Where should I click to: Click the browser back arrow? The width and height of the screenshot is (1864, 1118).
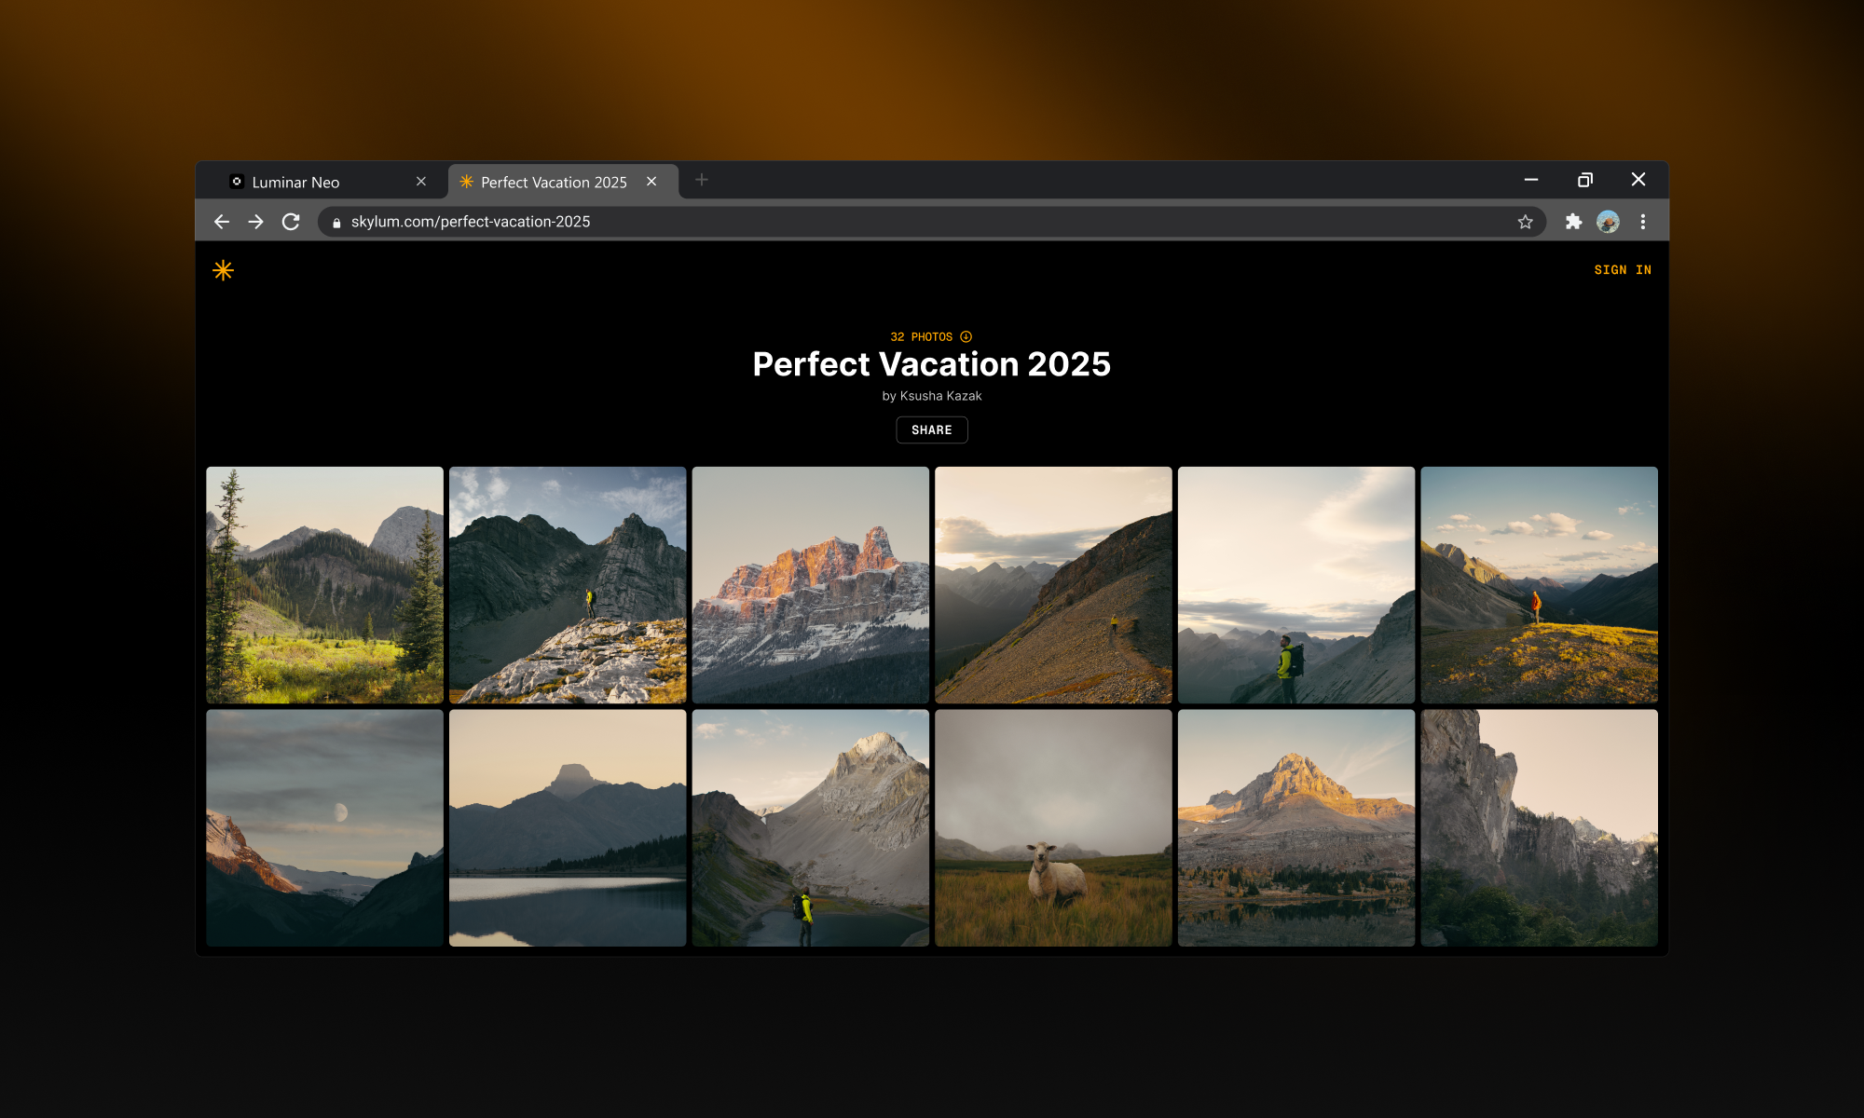pyautogui.click(x=222, y=222)
